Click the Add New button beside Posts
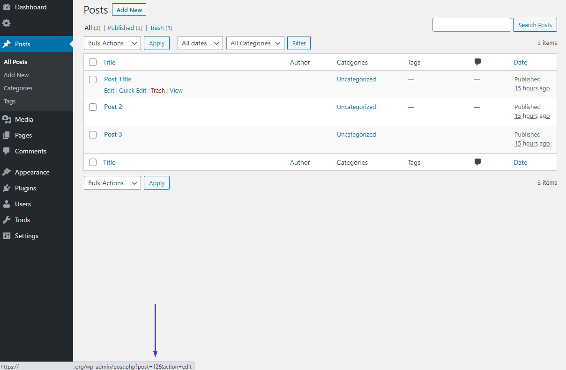This screenshot has height=370, width=566. coord(129,10)
